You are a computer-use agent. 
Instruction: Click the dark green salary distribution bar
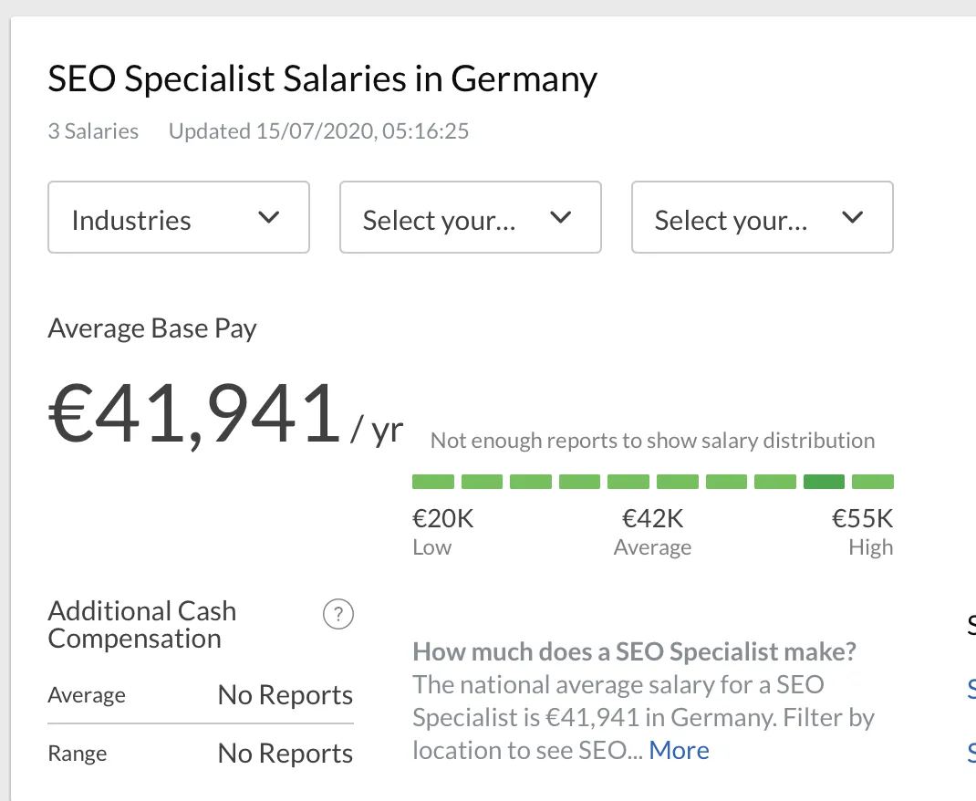click(x=824, y=481)
